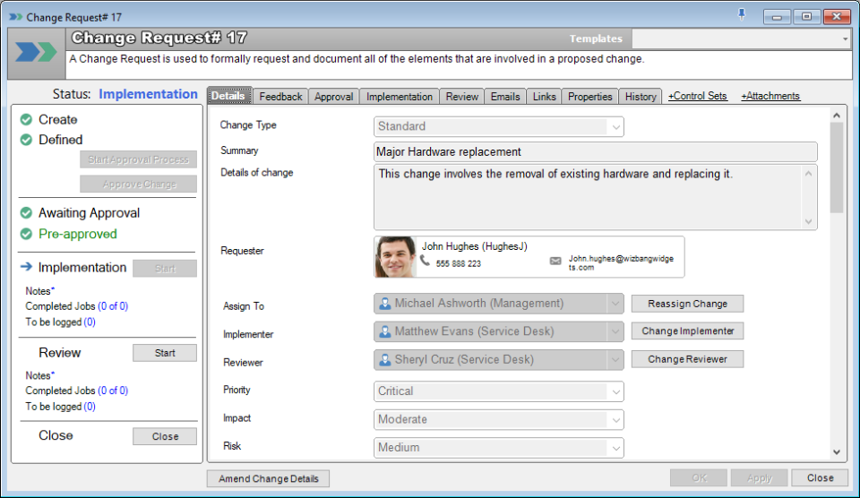860x498 pixels.
Task: Click the Close button at bottom right
Action: [820, 477]
